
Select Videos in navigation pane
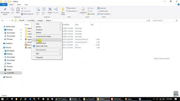pyautogui.click(x=9, y=70)
